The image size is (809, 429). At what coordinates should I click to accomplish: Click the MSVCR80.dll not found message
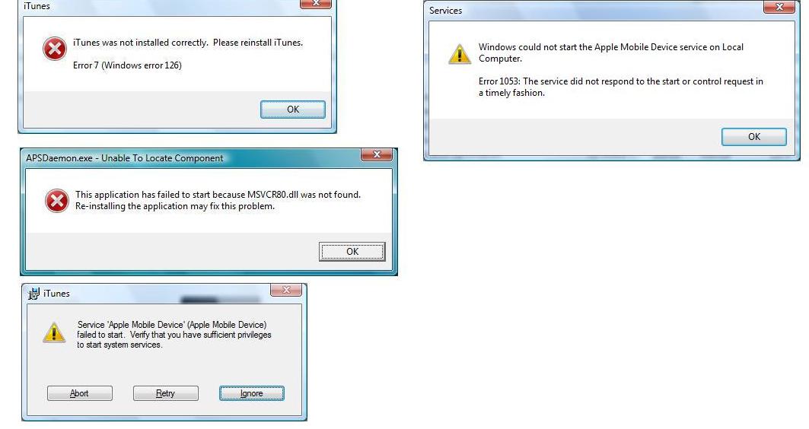tap(218, 200)
